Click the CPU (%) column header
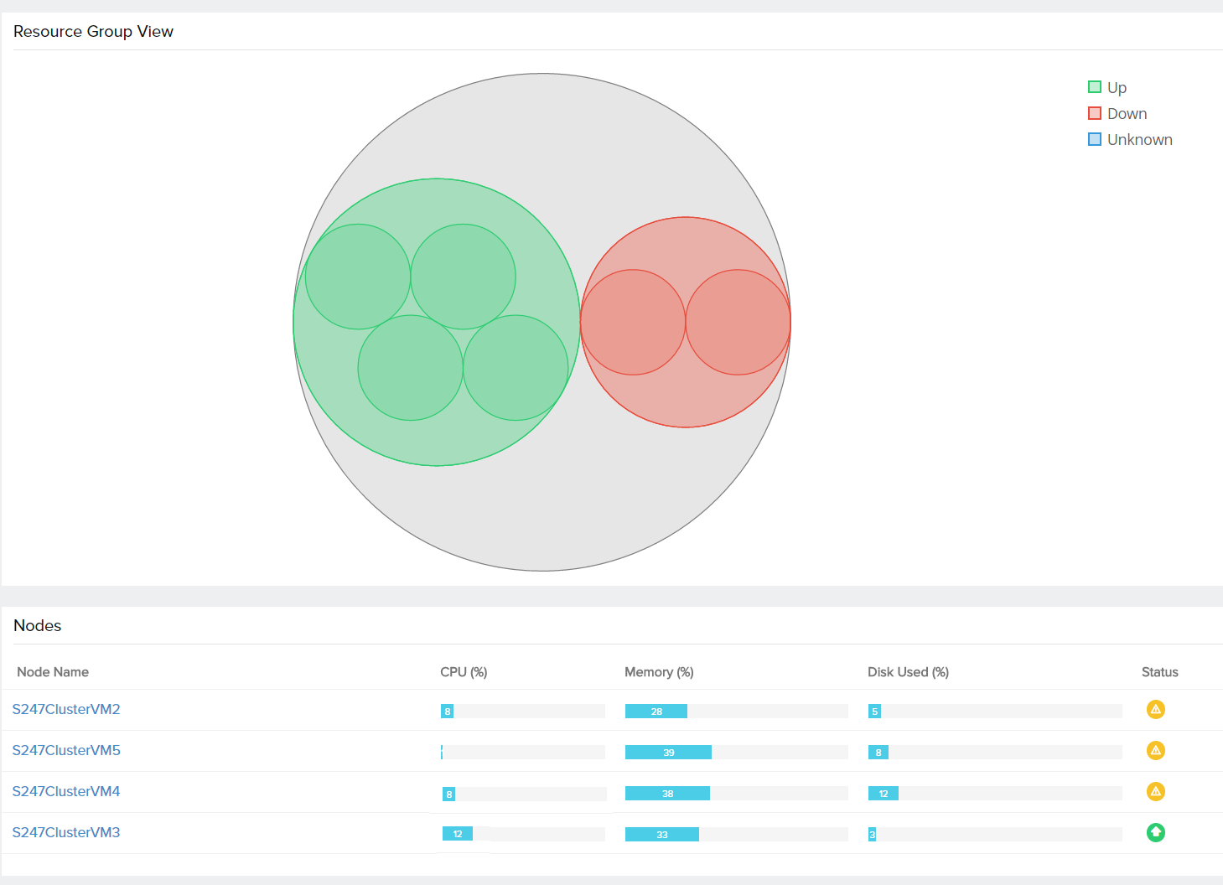The width and height of the screenshot is (1223, 885). pyautogui.click(x=464, y=672)
